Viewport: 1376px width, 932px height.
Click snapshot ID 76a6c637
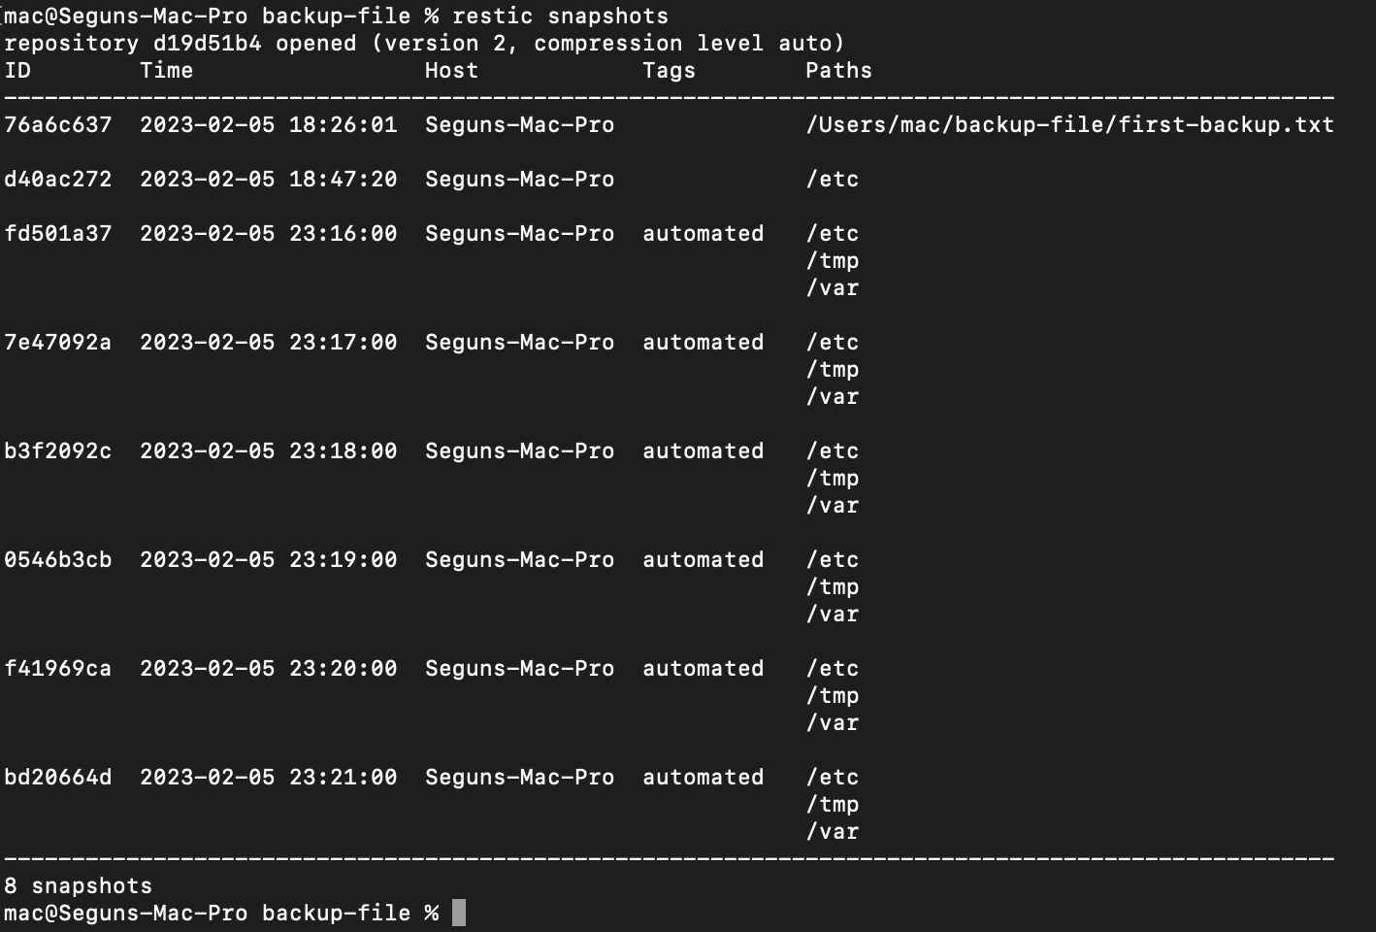(57, 125)
